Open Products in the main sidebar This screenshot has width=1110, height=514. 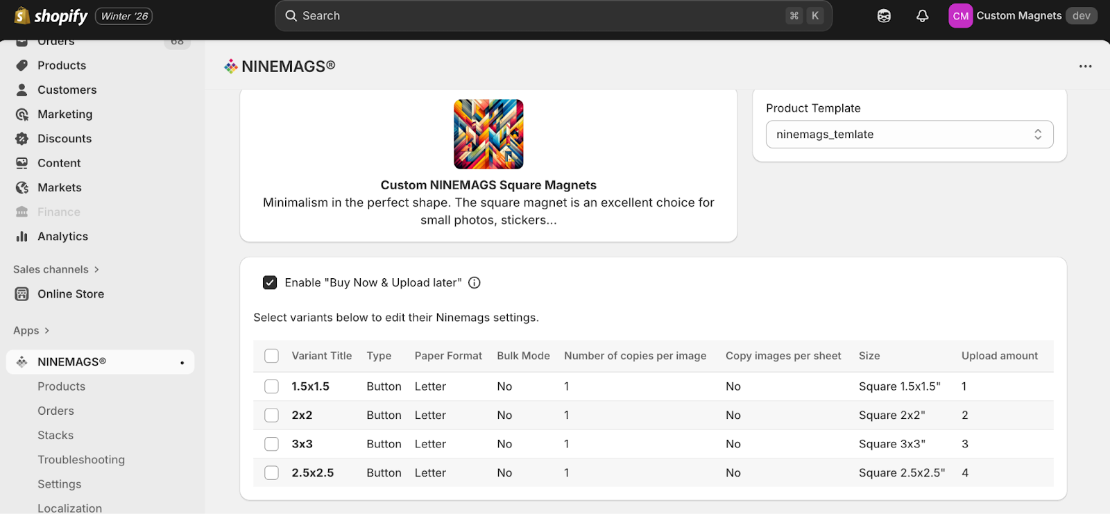pos(62,65)
